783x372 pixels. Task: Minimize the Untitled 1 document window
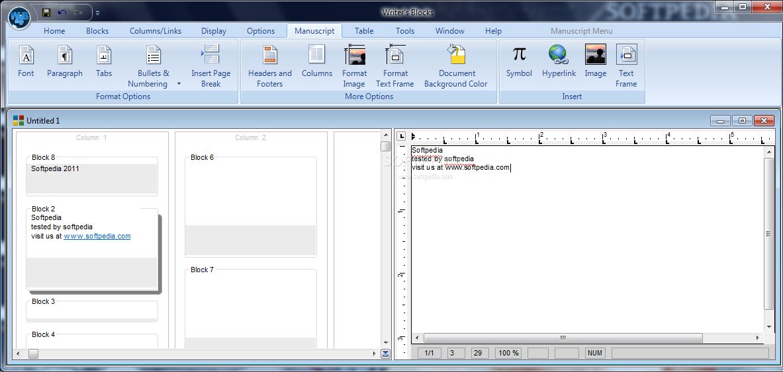pos(721,121)
